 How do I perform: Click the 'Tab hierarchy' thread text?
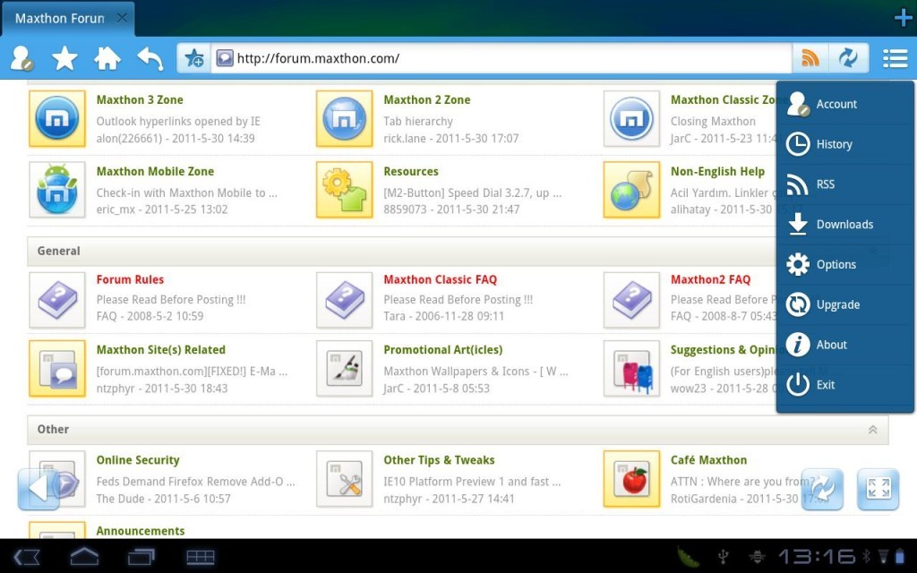point(418,122)
